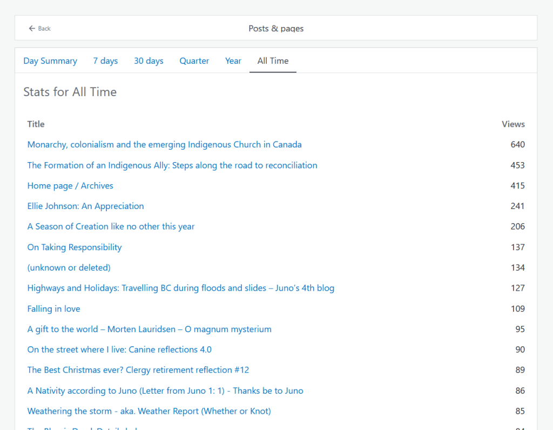The width and height of the screenshot is (553, 430).
Task: Open The Formation of an Indigenous Ally post
Action: coord(172,165)
